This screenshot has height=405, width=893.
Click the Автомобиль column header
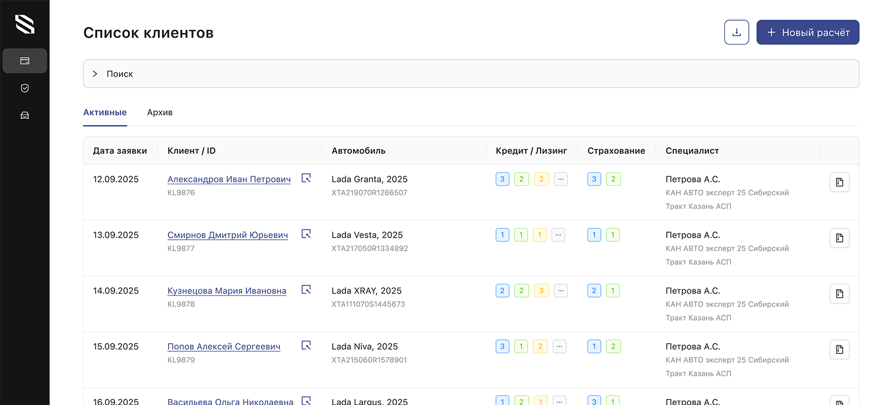(x=358, y=151)
